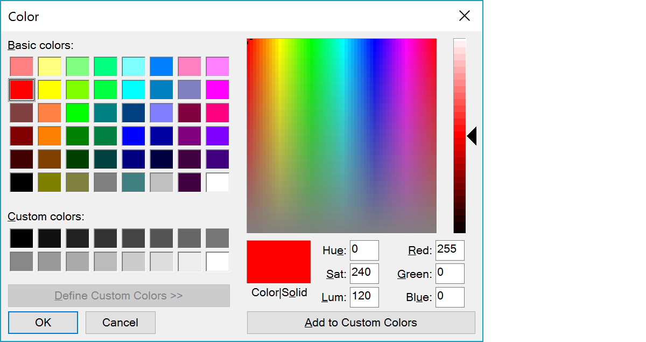
Task: Focus the Blue value input box
Action: 450,297
